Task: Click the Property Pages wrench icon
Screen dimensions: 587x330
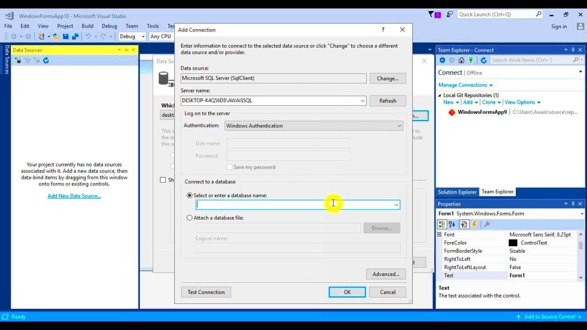Action: coord(487,224)
